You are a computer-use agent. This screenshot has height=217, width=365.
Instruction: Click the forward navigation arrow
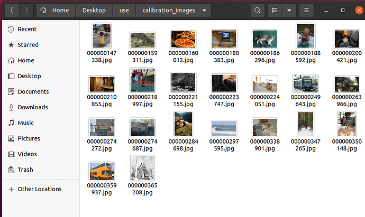(x=26, y=11)
